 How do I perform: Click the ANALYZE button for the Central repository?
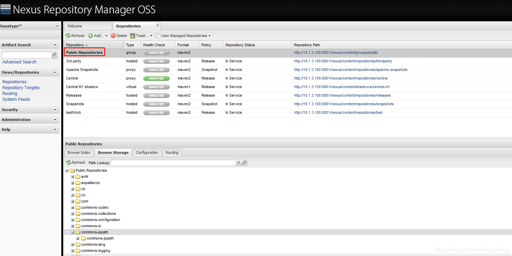pos(156,78)
